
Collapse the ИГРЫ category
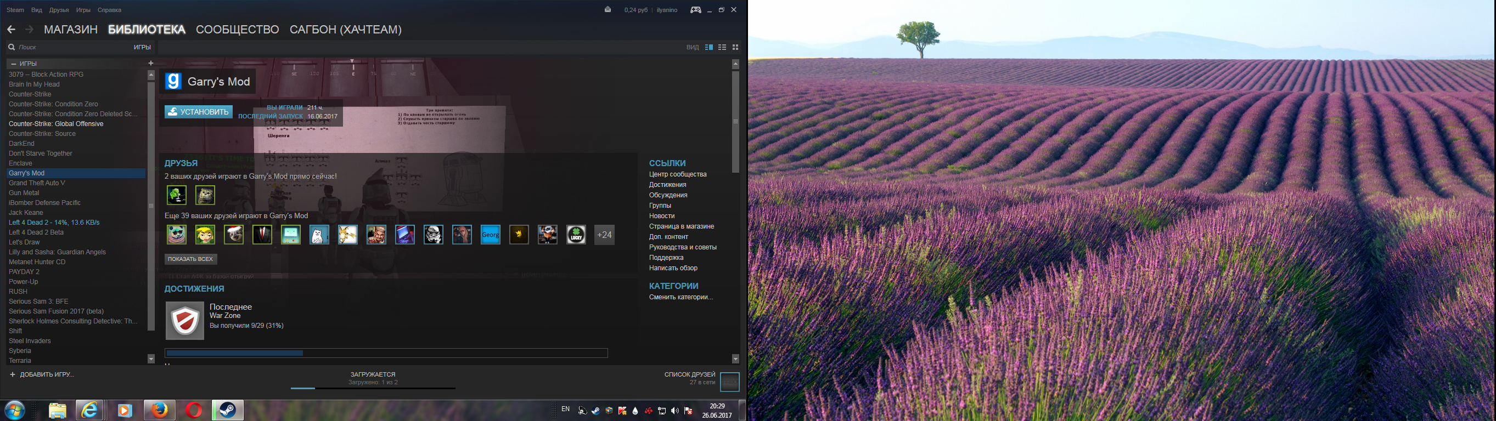pos(13,63)
